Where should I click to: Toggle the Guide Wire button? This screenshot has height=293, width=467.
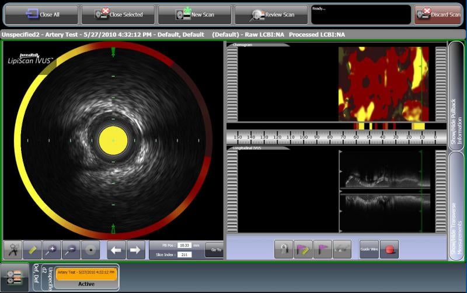pos(369,249)
